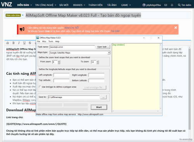The height and width of the screenshot is (142, 194).
Task: Open the XEM CHI TIẾT link
Action: (x=72, y=28)
